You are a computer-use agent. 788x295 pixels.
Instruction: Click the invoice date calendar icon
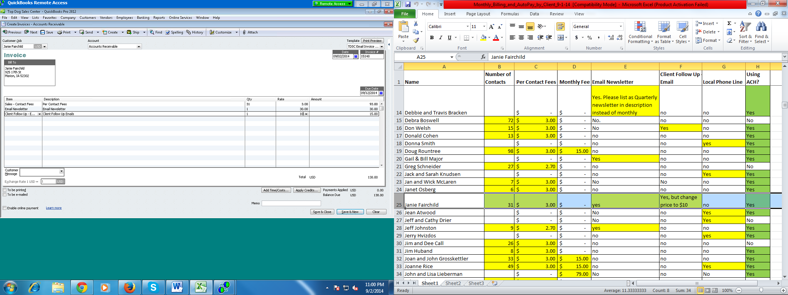click(x=356, y=56)
